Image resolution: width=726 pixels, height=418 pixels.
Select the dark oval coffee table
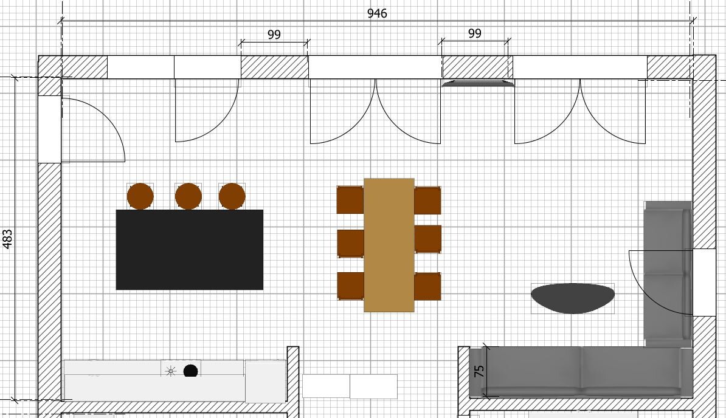click(x=572, y=298)
